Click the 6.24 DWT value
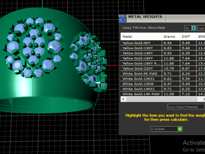The image size is (205, 154). click(186, 74)
